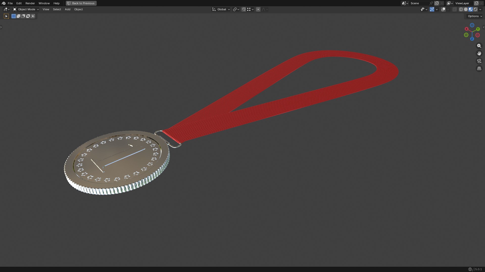Click the blue Z axis on gizmo
Screen dimensions: 485x272
point(472,39)
